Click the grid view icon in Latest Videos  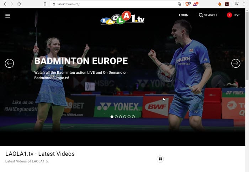click(x=160, y=159)
